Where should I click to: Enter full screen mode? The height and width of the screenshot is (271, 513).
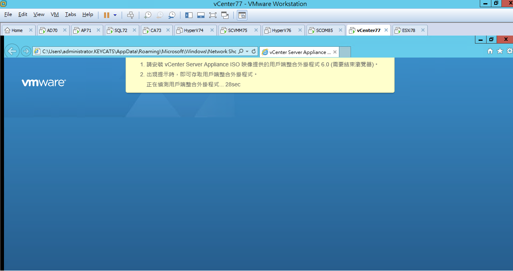(x=213, y=15)
